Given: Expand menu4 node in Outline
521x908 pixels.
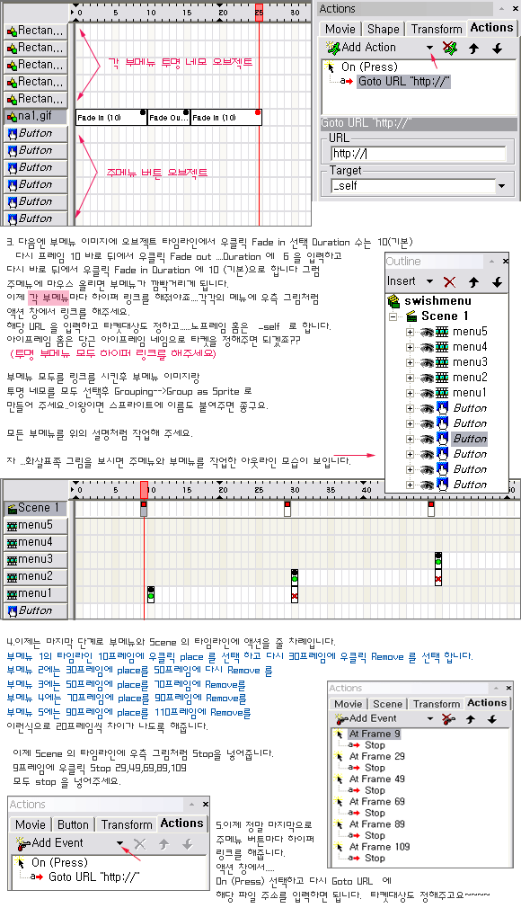Looking at the screenshot, I should pos(410,347).
